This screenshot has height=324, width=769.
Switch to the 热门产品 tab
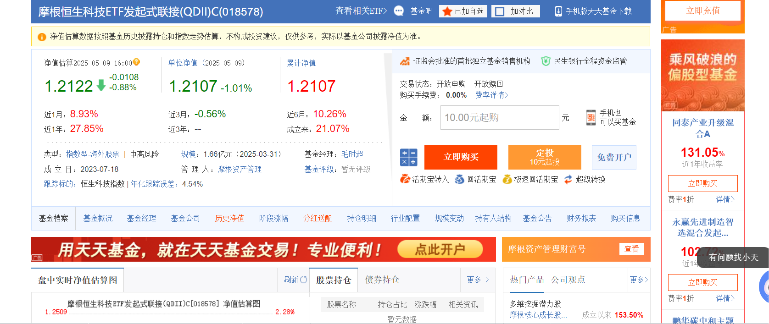[x=527, y=280]
